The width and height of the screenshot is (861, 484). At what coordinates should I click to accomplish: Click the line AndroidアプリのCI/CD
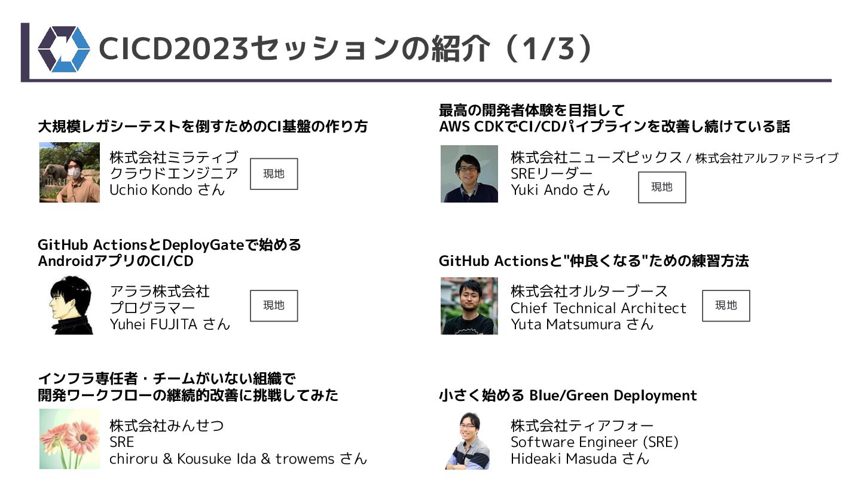click(x=115, y=261)
